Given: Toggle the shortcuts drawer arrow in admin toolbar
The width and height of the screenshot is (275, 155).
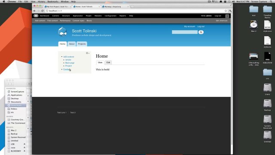Looking at the screenshot, I should 227,16.
